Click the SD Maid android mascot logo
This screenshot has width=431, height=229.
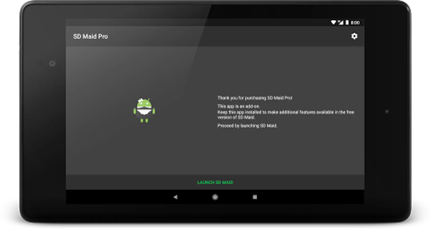[x=144, y=110]
